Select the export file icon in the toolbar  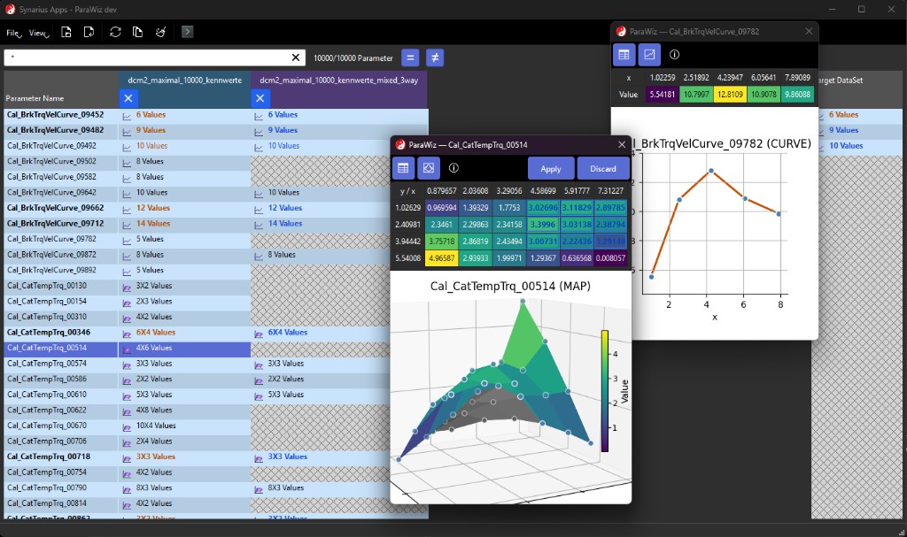pos(89,31)
